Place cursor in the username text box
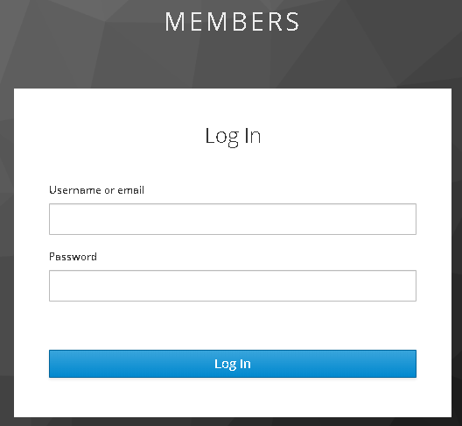This screenshot has height=426, width=462. pyautogui.click(x=233, y=219)
